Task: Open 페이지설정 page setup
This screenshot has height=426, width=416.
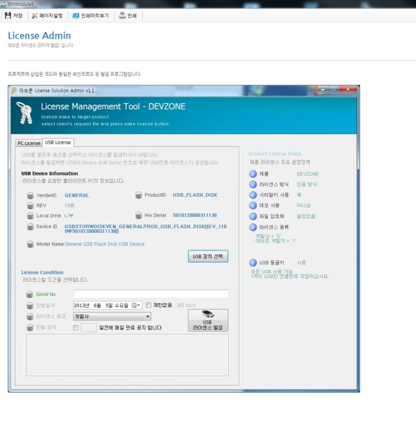Action: coord(48,16)
